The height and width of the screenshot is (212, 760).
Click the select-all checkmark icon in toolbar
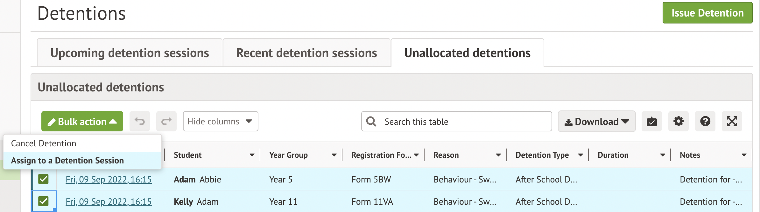[x=651, y=121]
